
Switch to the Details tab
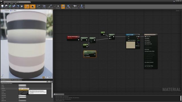[x=6, y=80]
